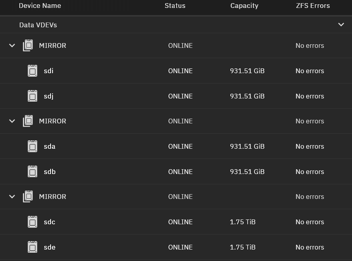
Task: Click the disk icon next to sdj
Action: tap(32, 96)
